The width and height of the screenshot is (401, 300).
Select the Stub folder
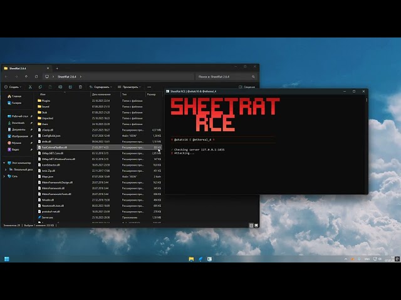[x=100, y=112]
